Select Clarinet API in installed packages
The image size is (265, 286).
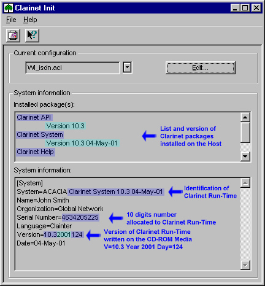tap(34, 117)
